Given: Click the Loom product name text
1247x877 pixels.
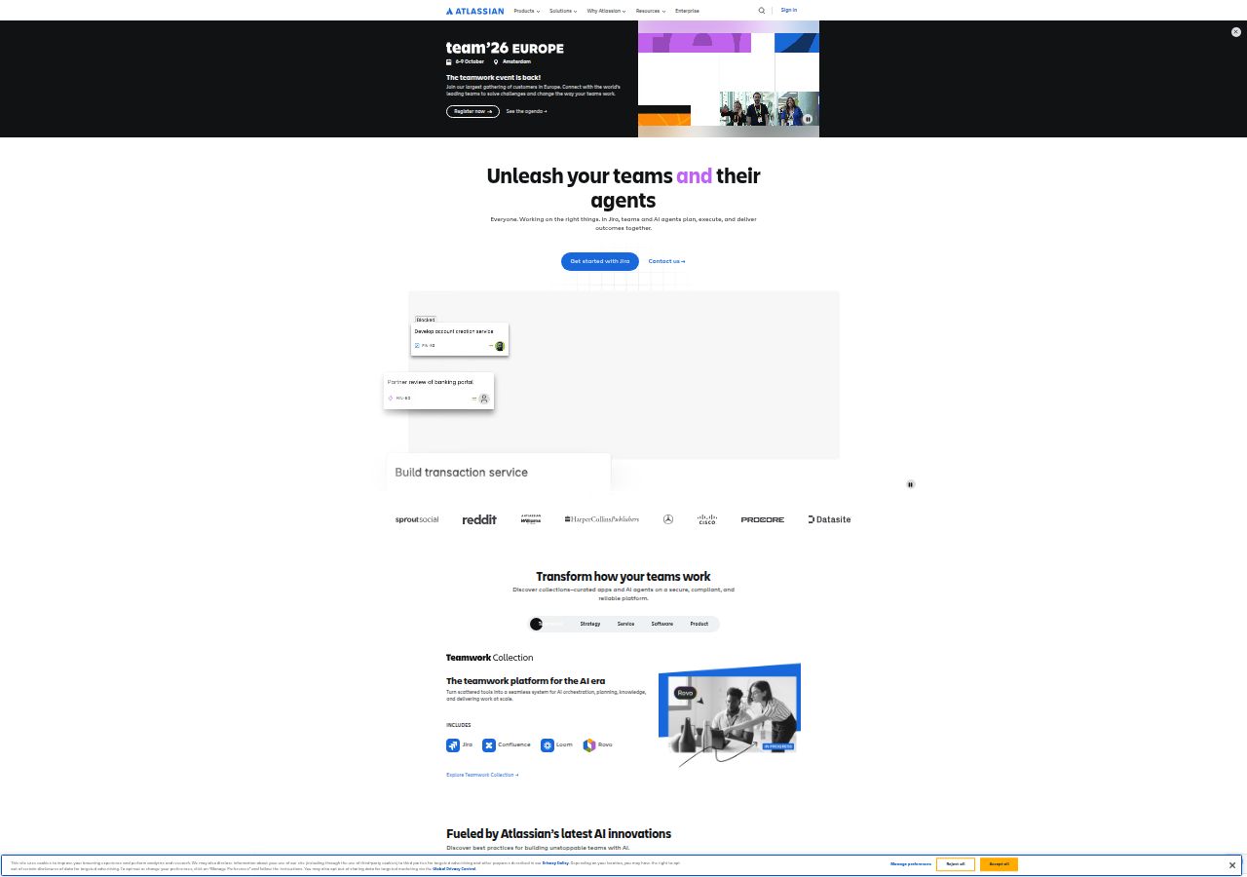Looking at the screenshot, I should (564, 745).
